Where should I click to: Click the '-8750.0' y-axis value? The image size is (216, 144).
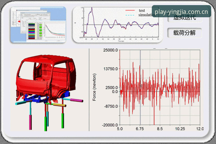[111, 106]
